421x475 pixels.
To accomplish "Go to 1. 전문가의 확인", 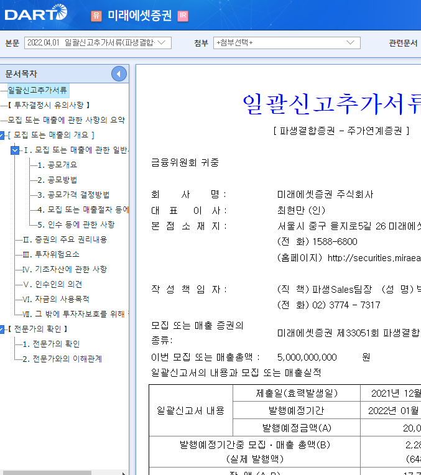I will click(51, 344).
